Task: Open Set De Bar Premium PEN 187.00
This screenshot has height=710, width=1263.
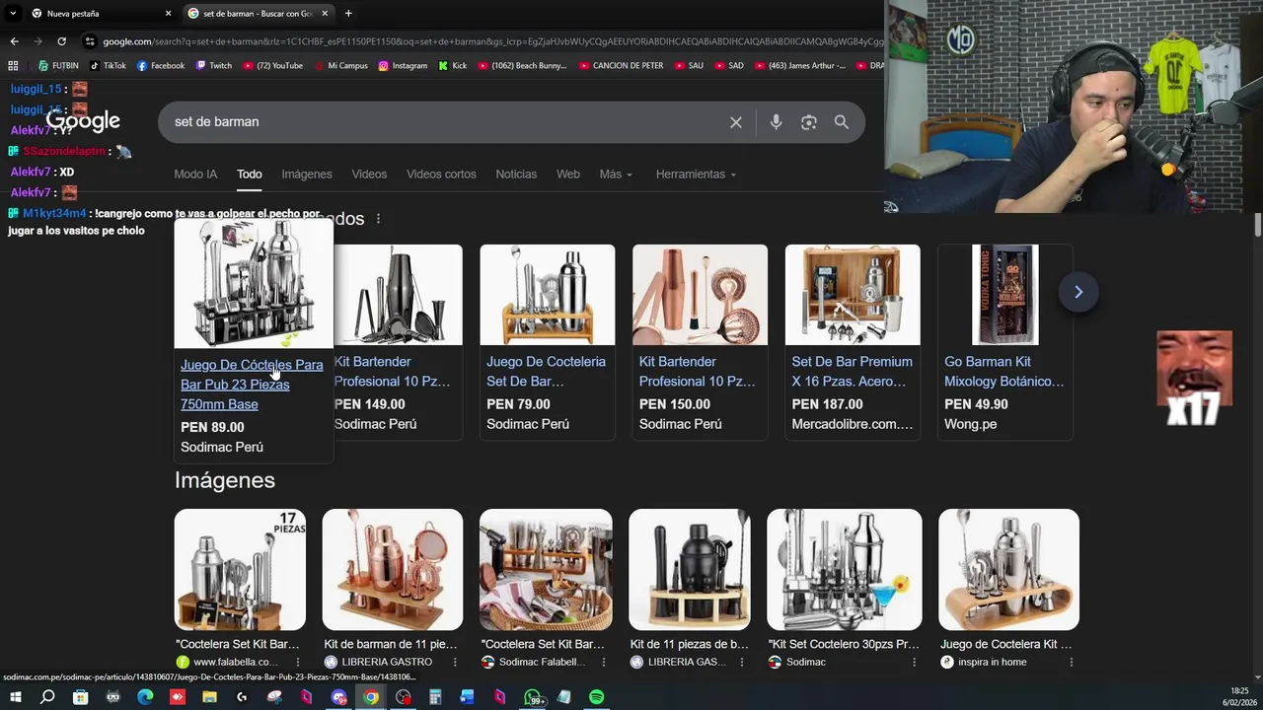Action: tap(853, 340)
